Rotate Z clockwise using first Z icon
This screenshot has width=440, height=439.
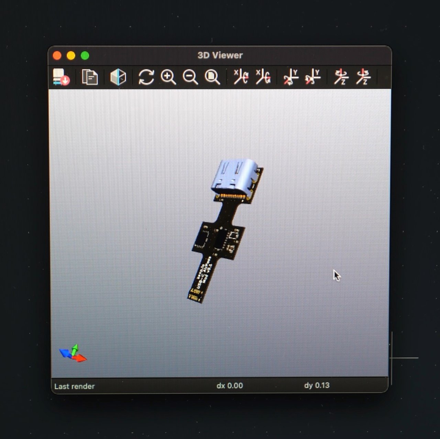click(x=341, y=77)
